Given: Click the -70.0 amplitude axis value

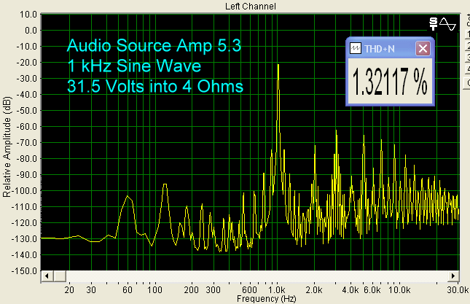Looking at the screenshot, I should click(x=26, y=143).
